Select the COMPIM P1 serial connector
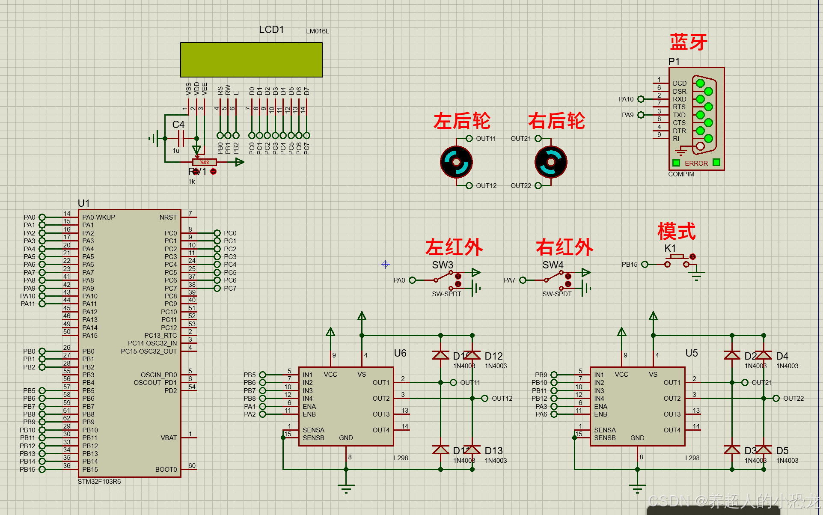The height and width of the screenshot is (515, 823). click(696, 118)
